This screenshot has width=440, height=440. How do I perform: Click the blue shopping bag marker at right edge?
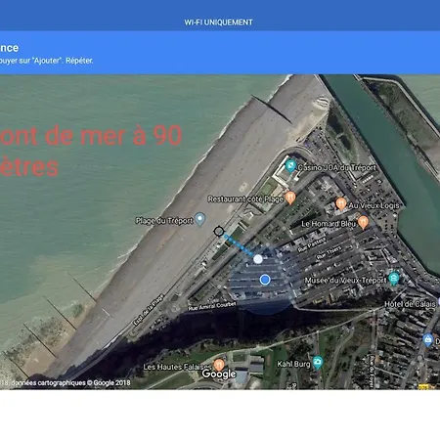(x=428, y=340)
